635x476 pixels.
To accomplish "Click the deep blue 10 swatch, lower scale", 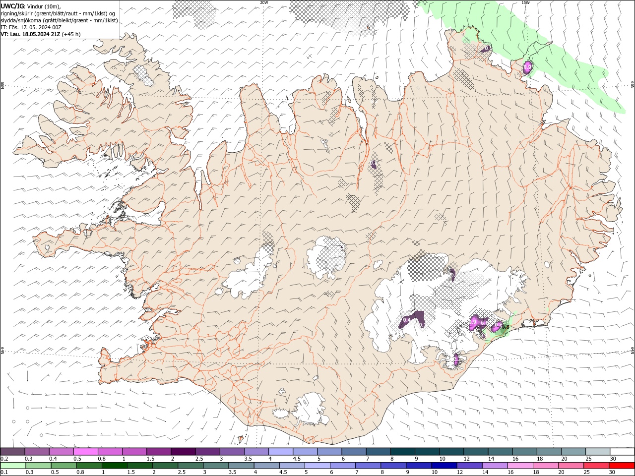I will (444, 466).
